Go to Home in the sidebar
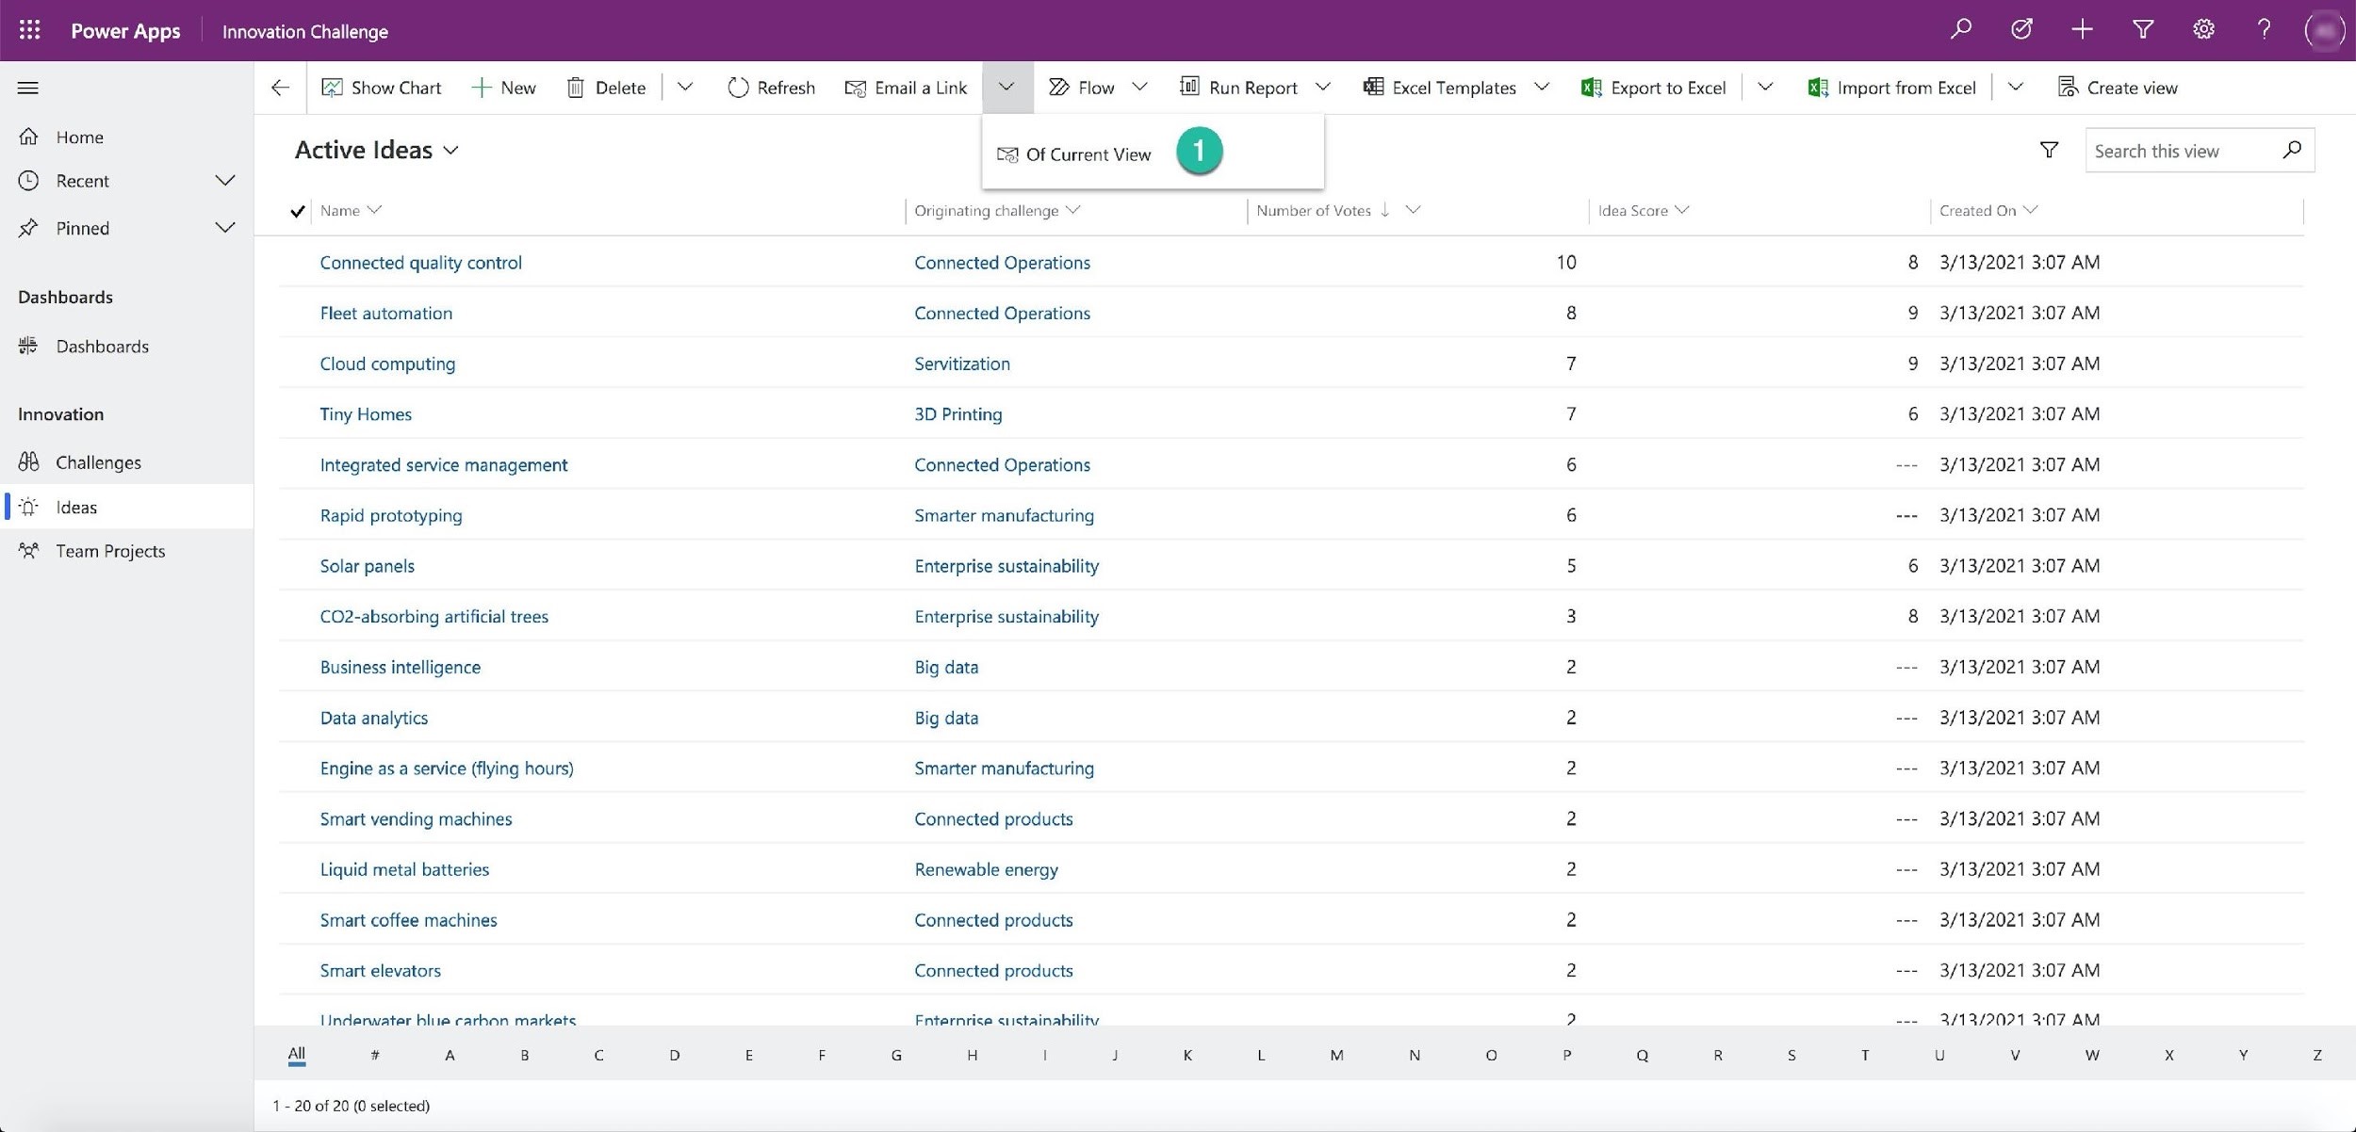 coord(126,137)
